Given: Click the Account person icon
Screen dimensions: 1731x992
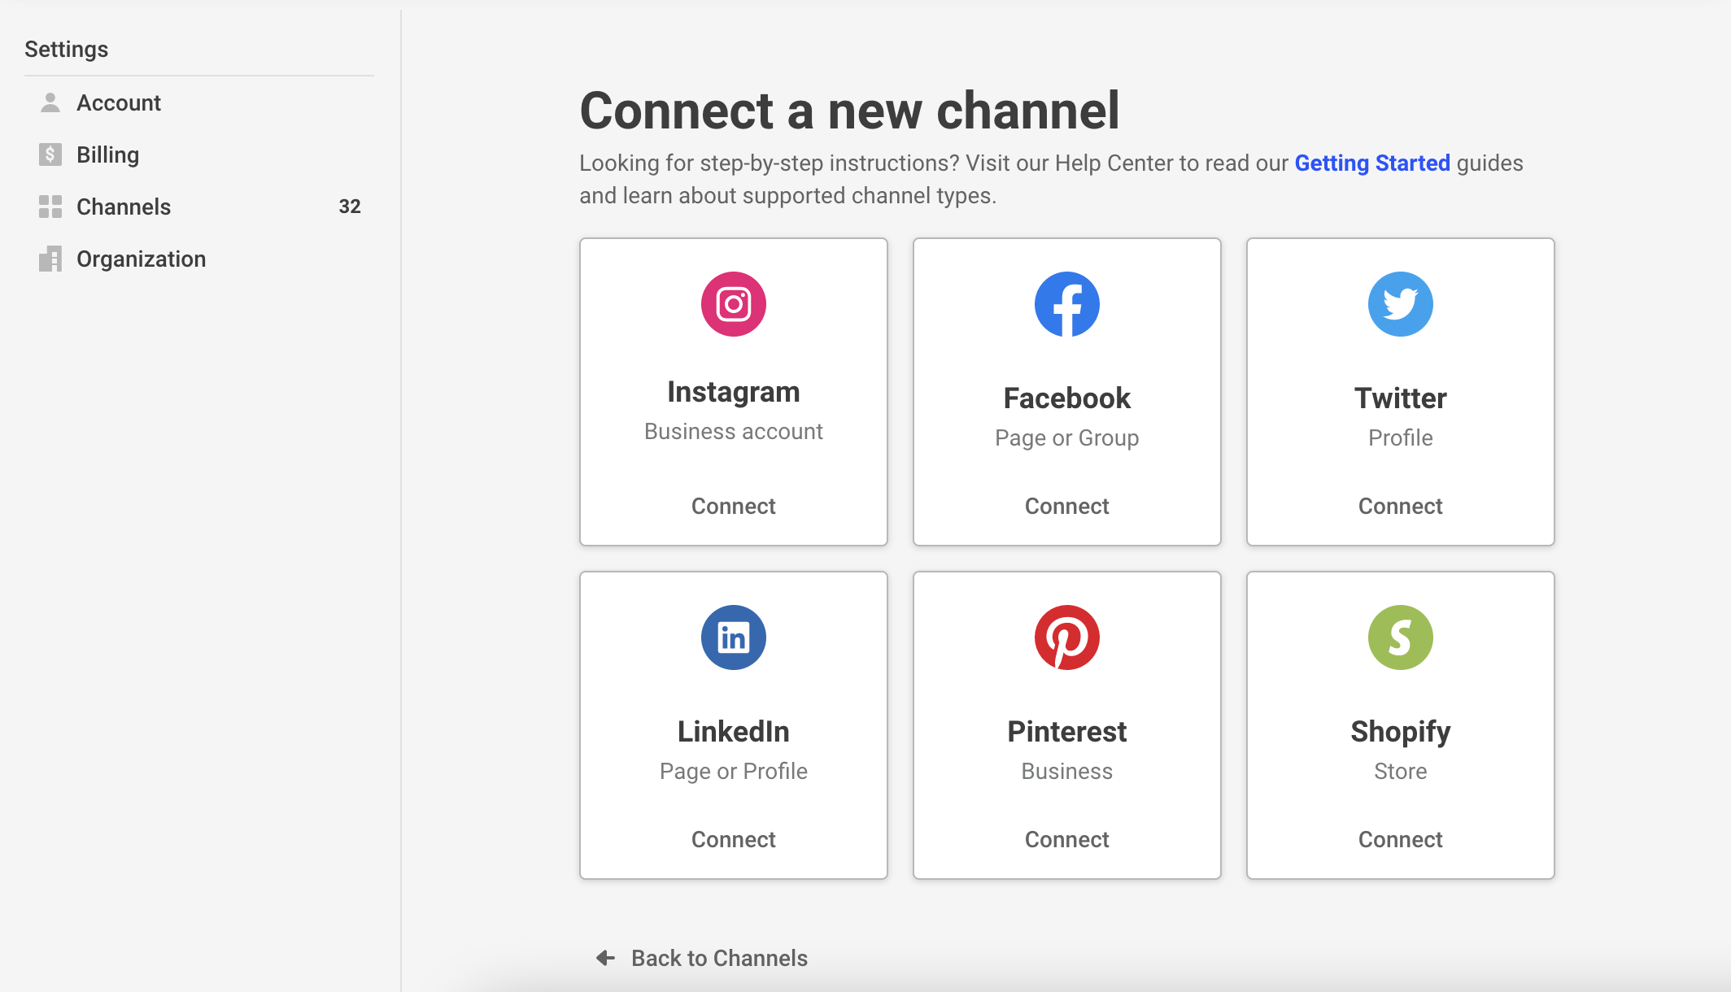Looking at the screenshot, I should [50, 102].
